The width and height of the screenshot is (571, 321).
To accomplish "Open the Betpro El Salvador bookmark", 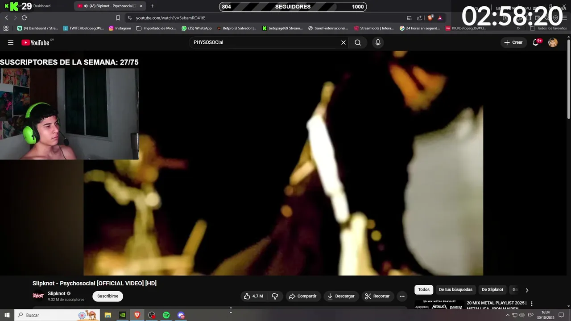I will 236,28.
